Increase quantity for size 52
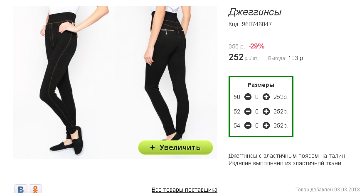Image resolution: width=362 pixels, height=193 pixels. pyautogui.click(x=266, y=111)
